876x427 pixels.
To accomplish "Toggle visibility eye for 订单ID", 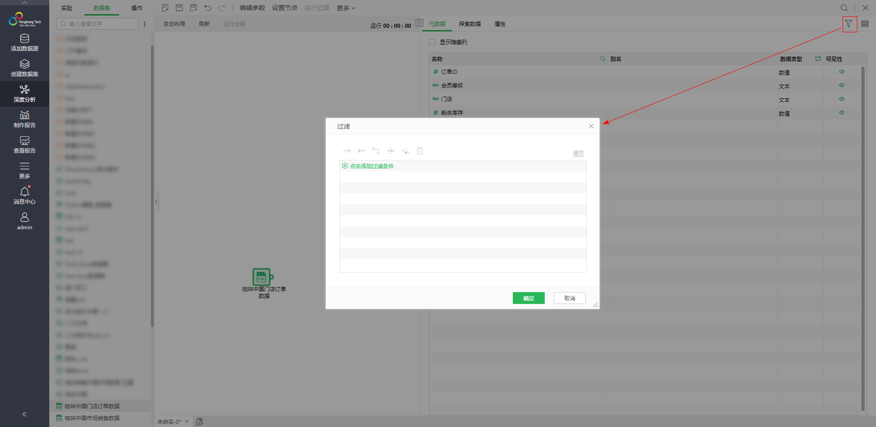I will [x=842, y=72].
